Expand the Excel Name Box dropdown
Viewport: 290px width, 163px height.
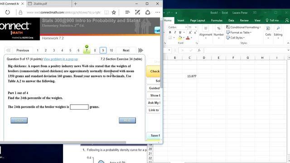[169, 50]
